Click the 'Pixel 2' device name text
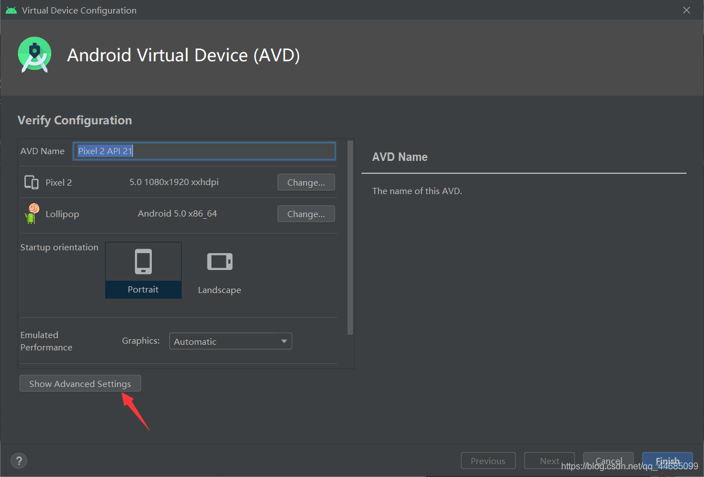 (58, 182)
